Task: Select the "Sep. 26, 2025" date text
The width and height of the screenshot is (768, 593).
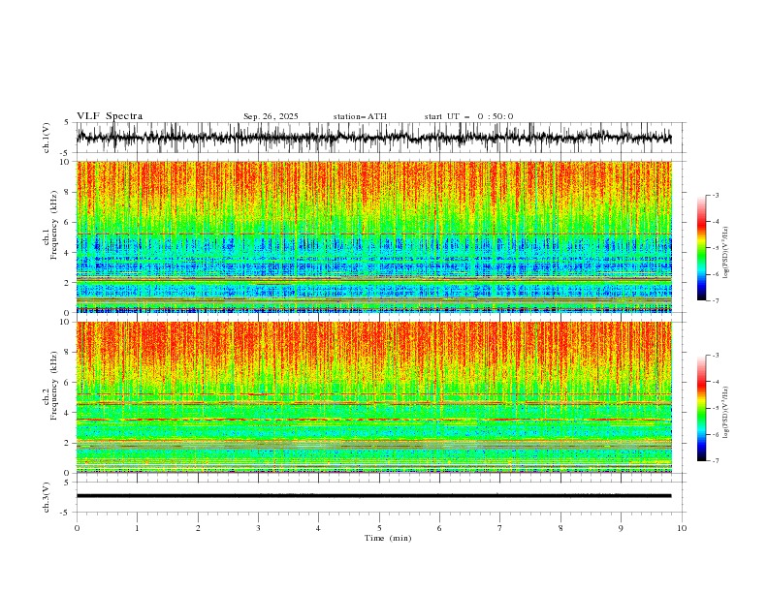Action: coord(271,116)
